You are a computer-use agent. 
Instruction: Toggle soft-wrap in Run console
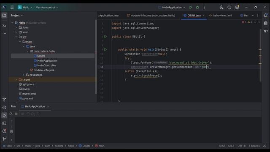click(x=11, y=132)
